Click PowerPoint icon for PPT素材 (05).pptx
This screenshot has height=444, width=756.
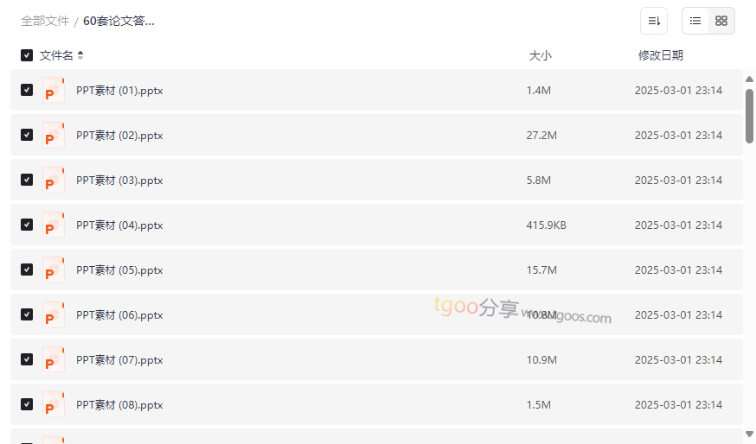[54, 270]
